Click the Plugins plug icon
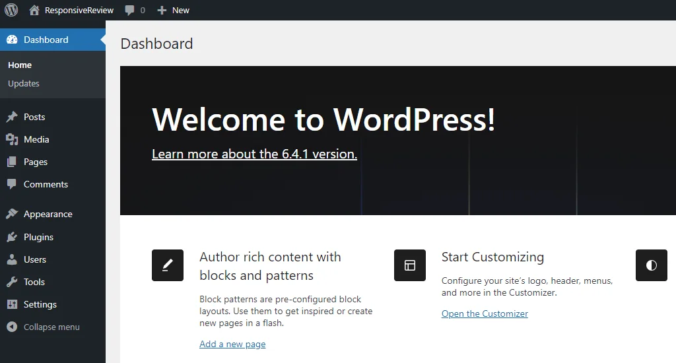This screenshot has height=363, width=676. (12, 237)
